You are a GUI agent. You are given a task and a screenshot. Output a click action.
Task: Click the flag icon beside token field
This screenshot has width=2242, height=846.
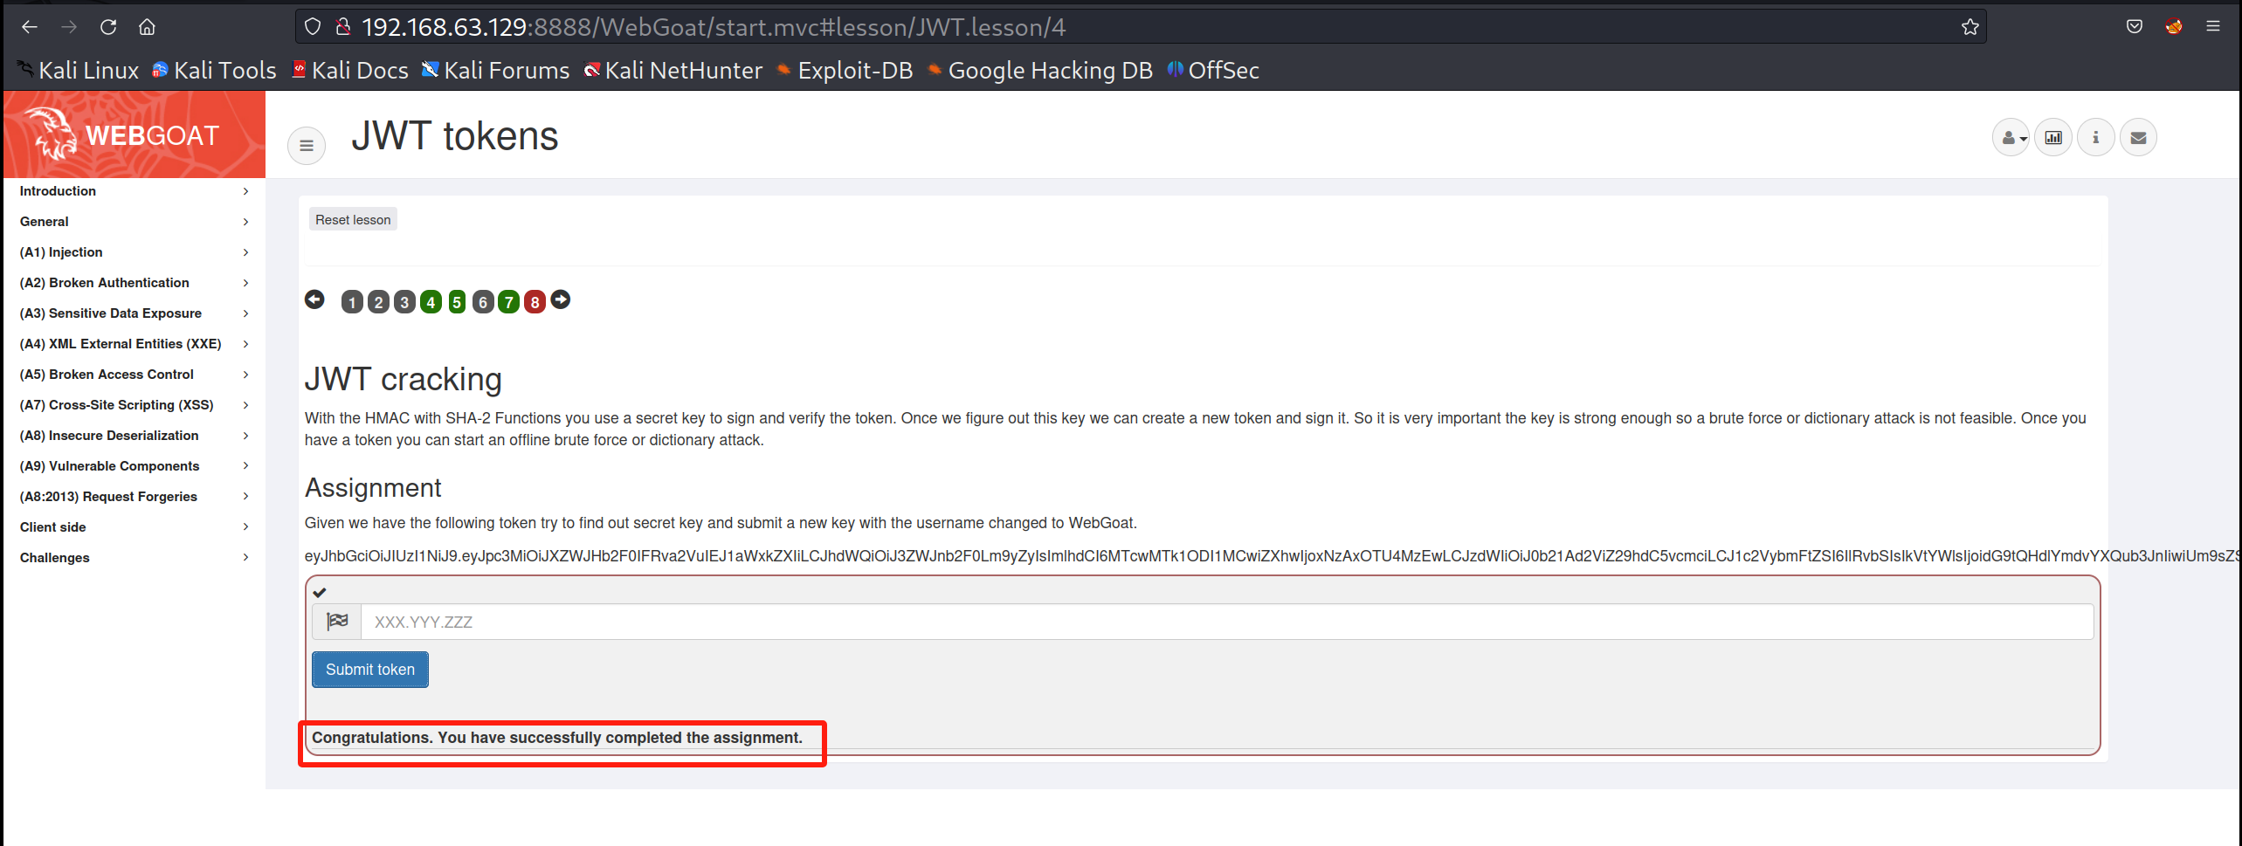coord(337,622)
